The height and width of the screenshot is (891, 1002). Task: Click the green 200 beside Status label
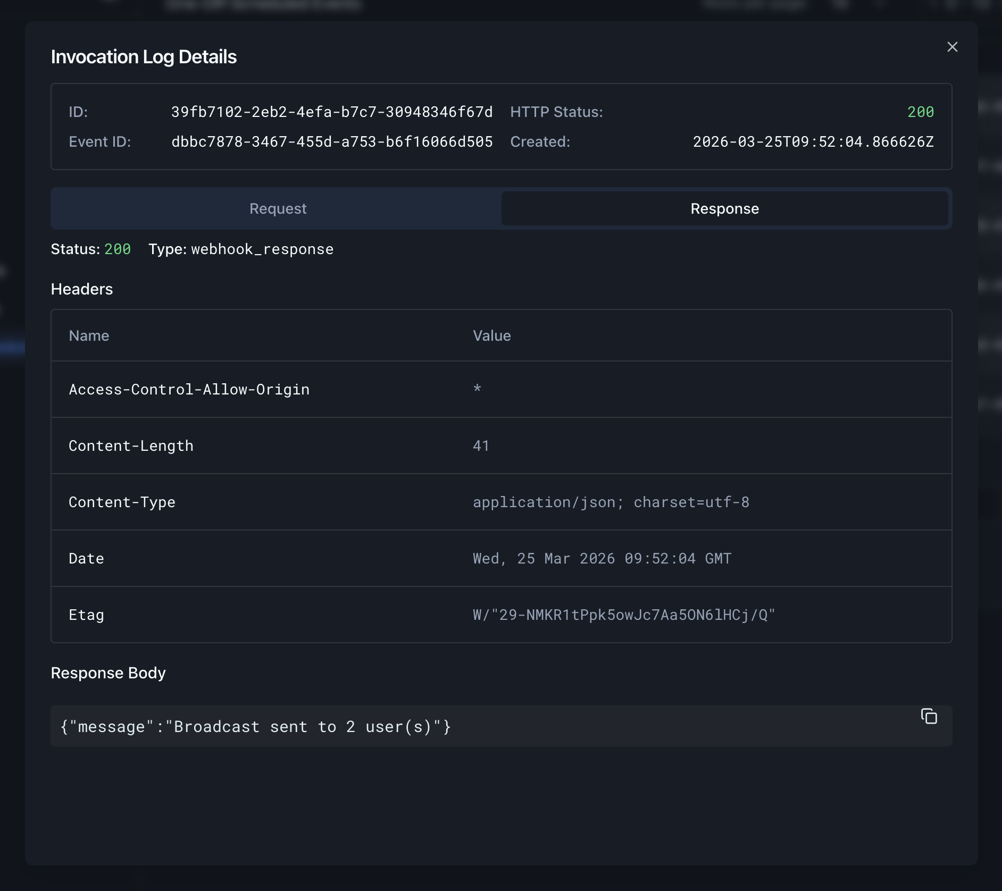coord(117,249)
